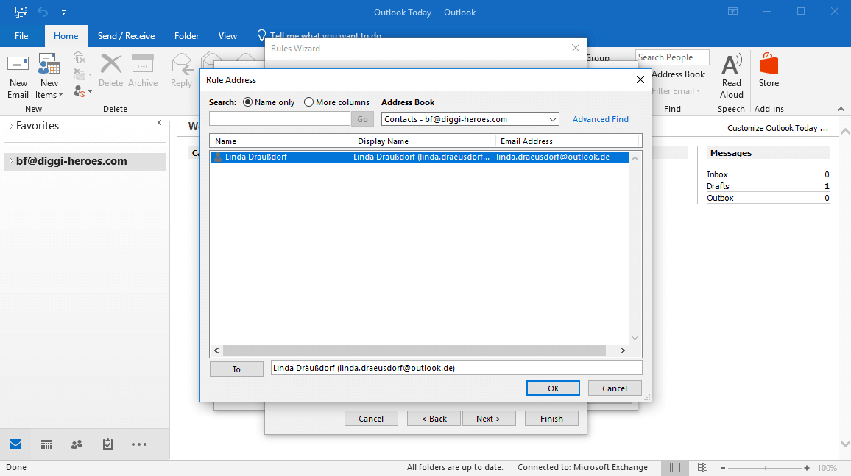Screen dimensions: 851x476
Task: Open the Drafts messages link
Action: tap(718, 186)
